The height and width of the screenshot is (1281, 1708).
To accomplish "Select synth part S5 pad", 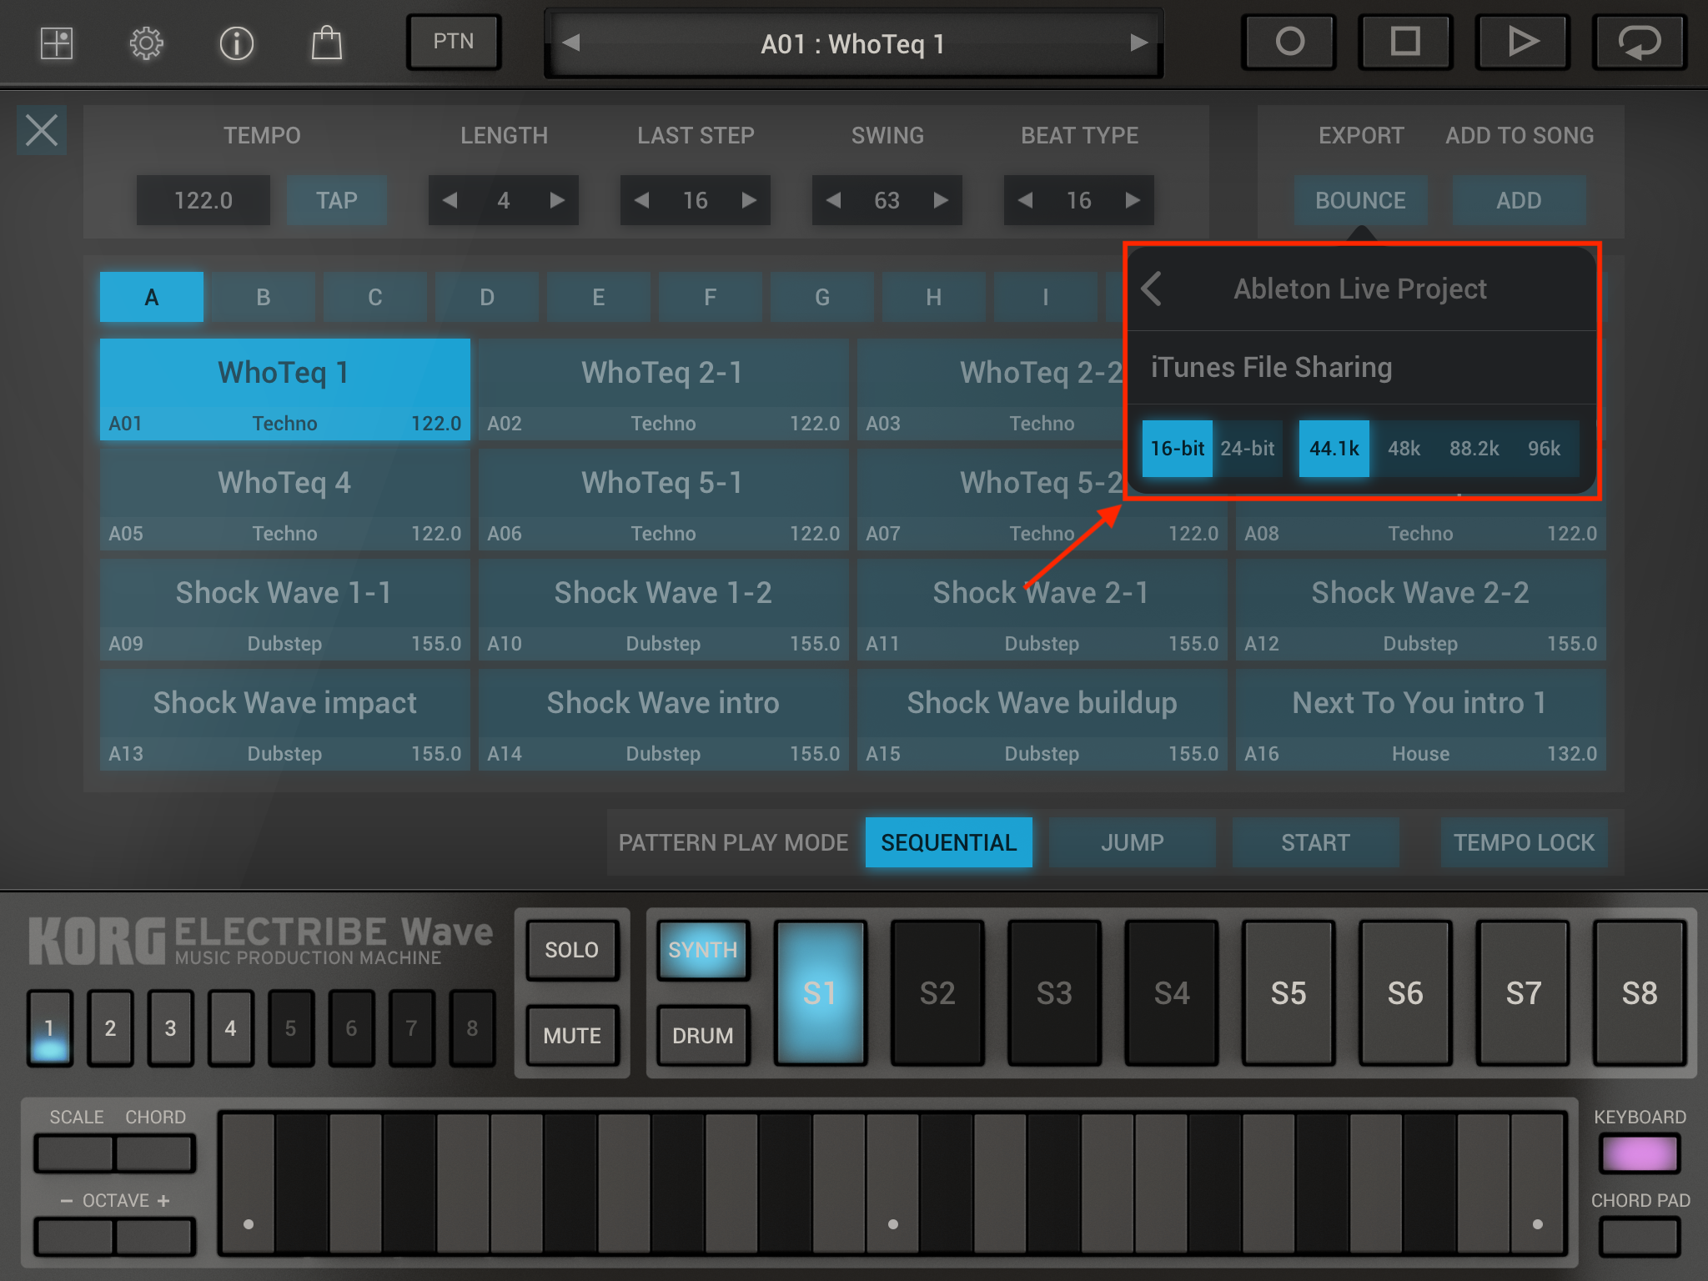I will tap(1289, 992).
